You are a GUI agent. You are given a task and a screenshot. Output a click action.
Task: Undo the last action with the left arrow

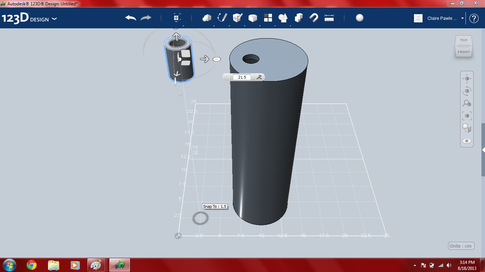coord(131,18)
